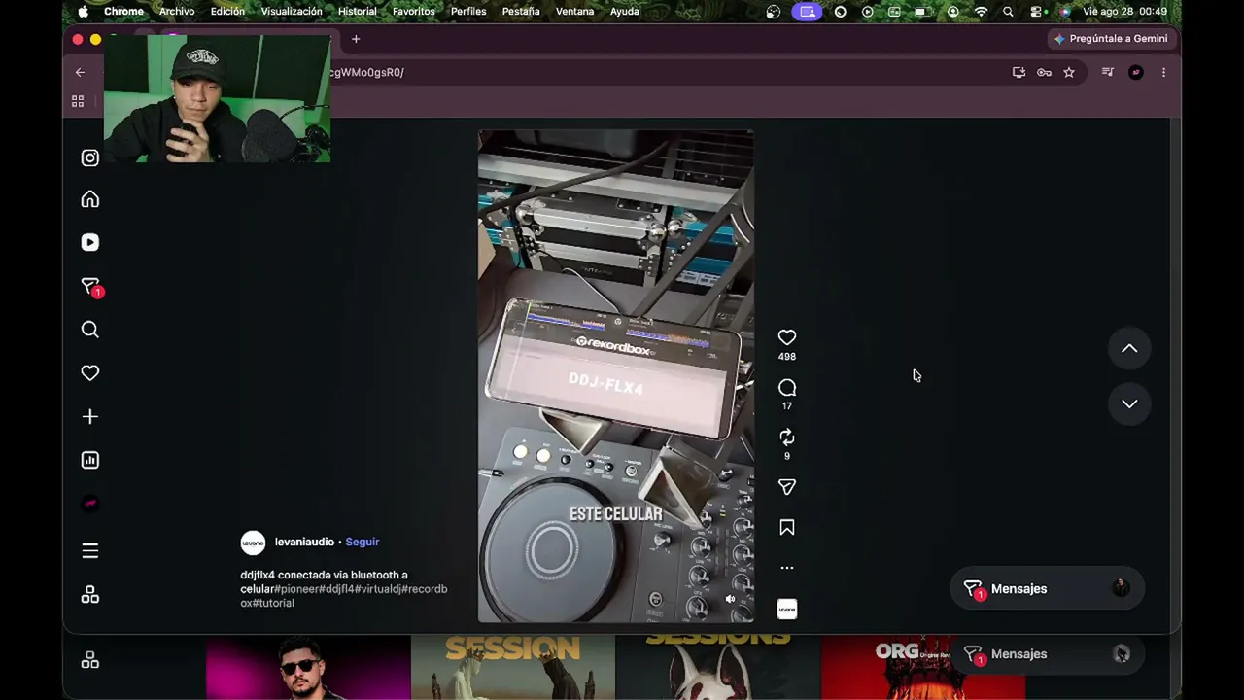Open Control Center in the menu bar
1244x700 pixels.
click(x=1037, y=12)
